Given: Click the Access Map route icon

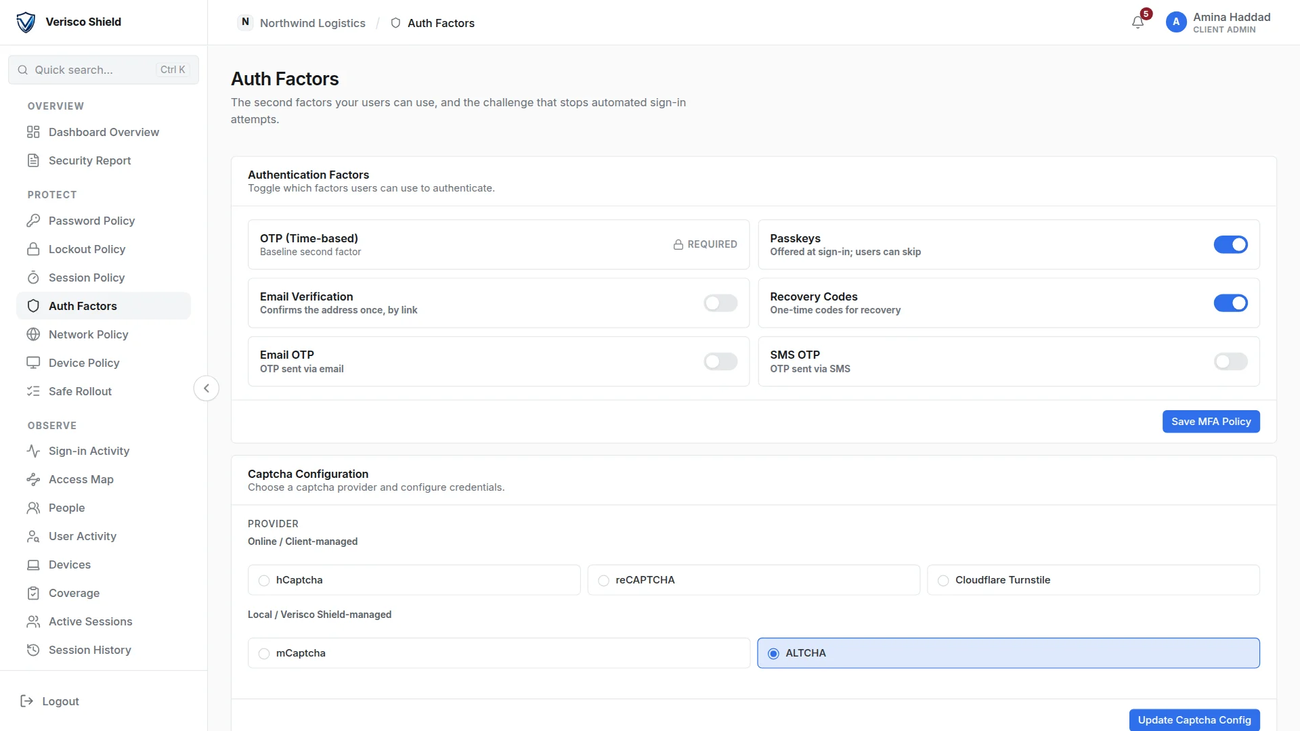Looking at the screenshot, I should pyautogui.click(x=33, y=479).
